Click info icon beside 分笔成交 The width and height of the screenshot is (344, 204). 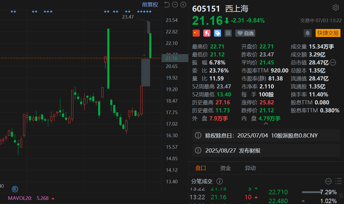tap(220, 181)
